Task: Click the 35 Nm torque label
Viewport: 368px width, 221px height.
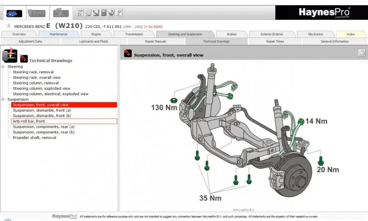Action: [x=210, y=198]
